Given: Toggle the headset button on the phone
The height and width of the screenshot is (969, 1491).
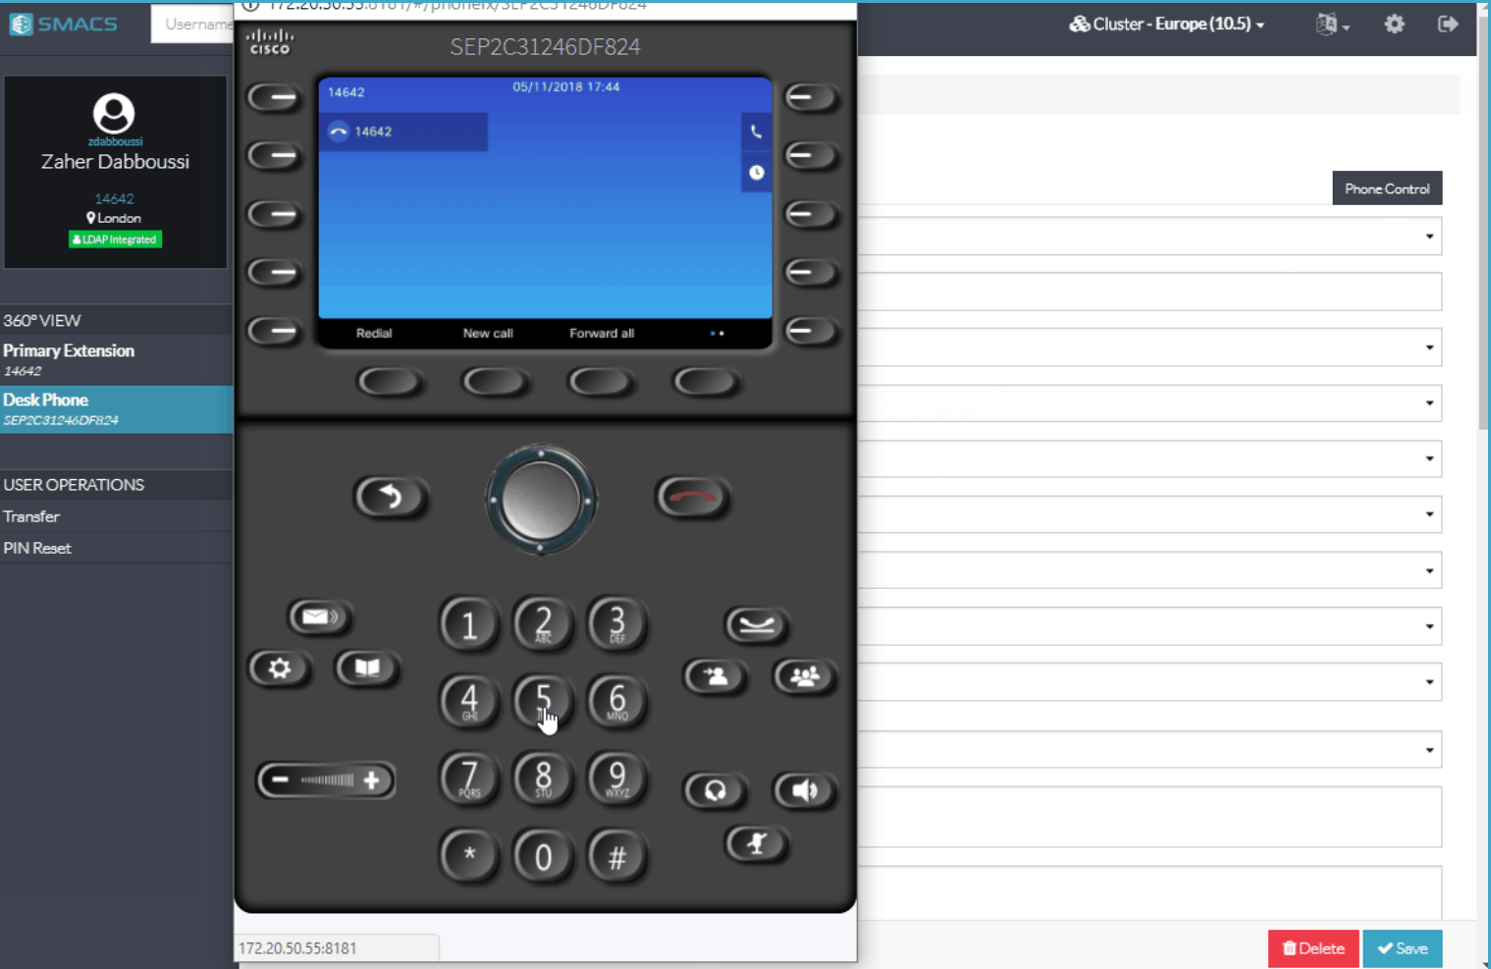Looking at the screenshot, I should (715, 790).
